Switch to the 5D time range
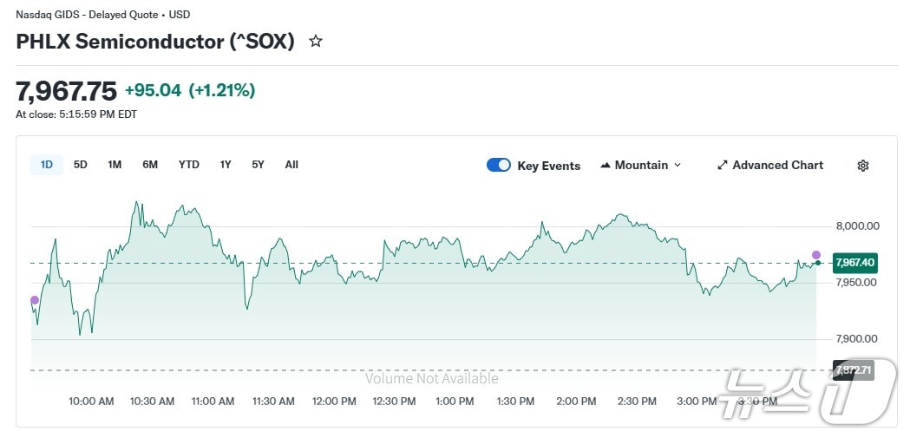This screenshot has width=910, height=438. coord(81,165)
